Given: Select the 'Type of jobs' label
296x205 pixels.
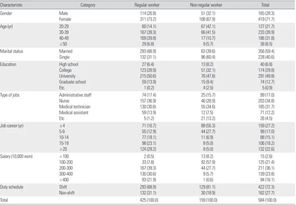Looking at the screenshot, I should point(10,95).
